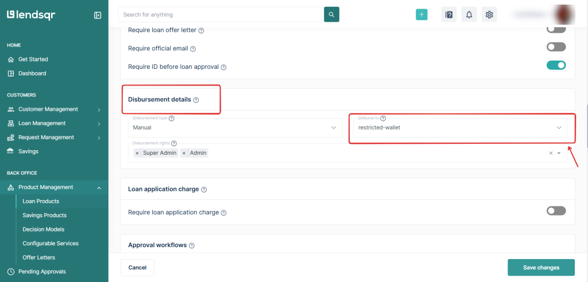Open the notifications bell
The width and height of the screenshot is (588, 282).
[x=469, y=15]
